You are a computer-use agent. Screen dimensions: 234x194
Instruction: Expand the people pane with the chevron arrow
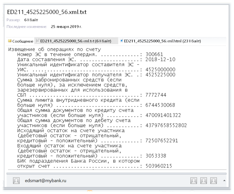click(224, 181)
